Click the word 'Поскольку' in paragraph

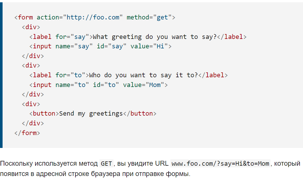click(x=16, y=164)
